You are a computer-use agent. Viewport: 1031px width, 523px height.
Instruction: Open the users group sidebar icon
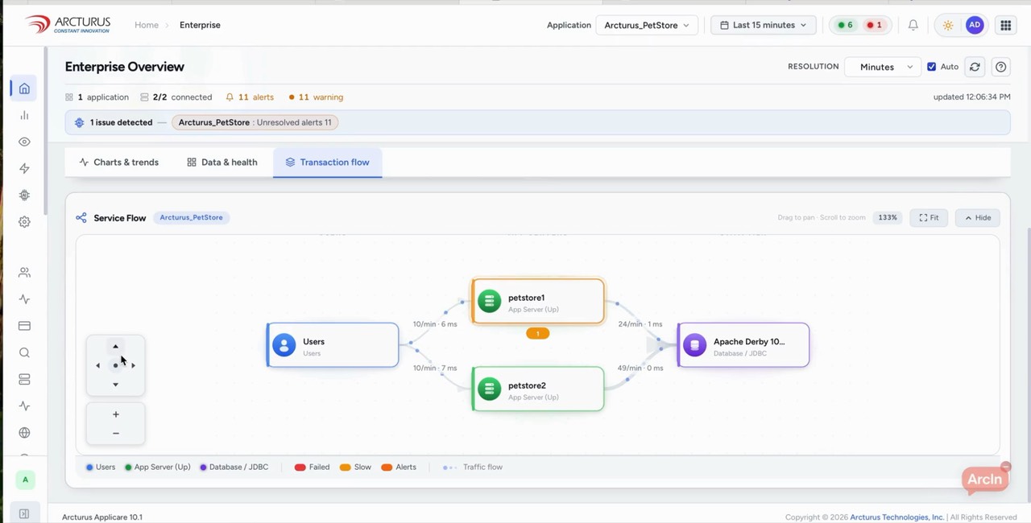pyautogui.click(x=24, y=273)
